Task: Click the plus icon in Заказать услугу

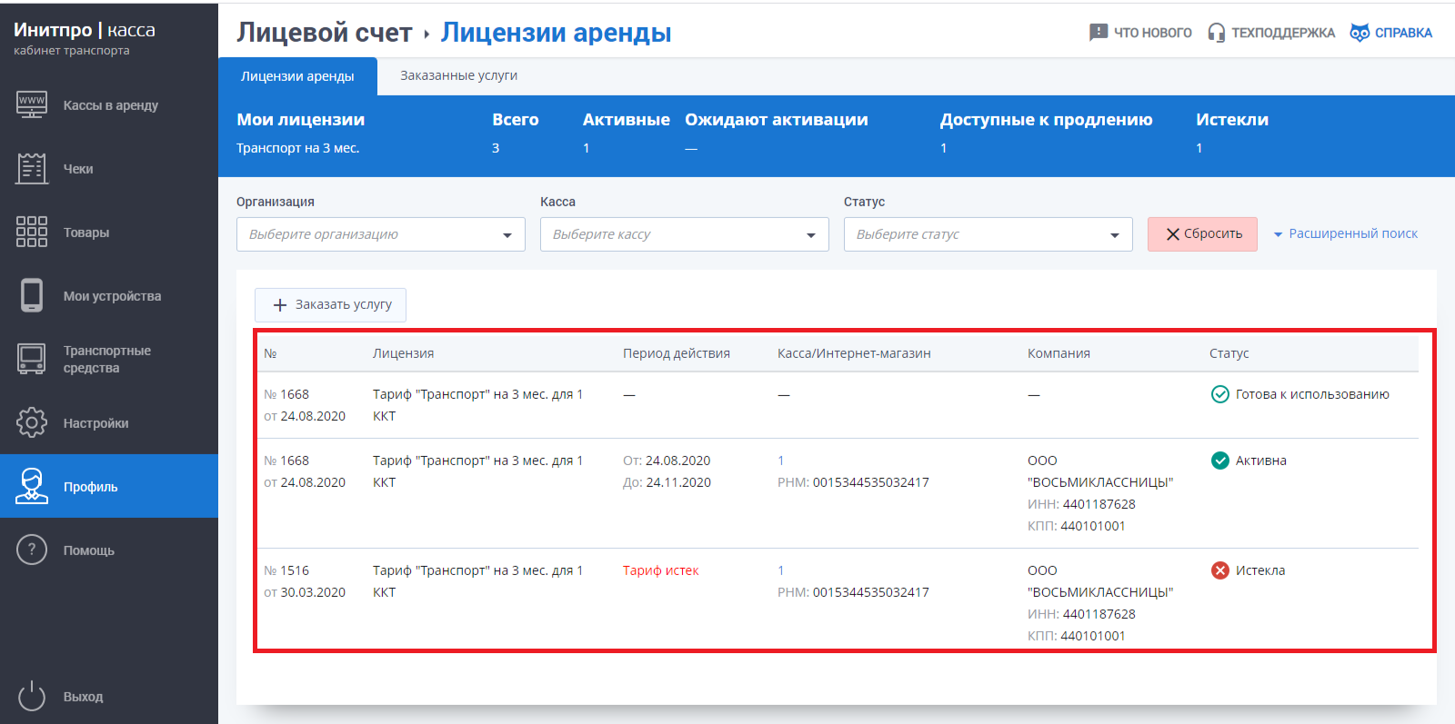Action: (x=280, y=305)
